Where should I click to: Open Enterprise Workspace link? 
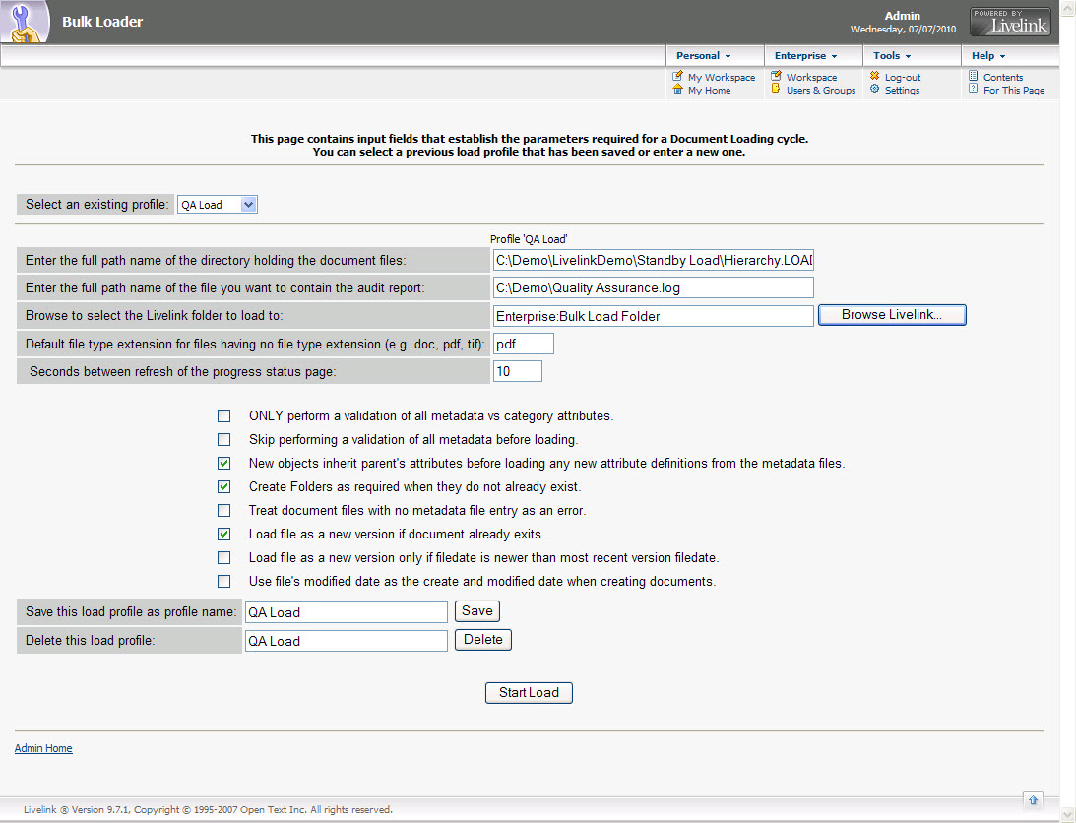click(x=811, y=78)
